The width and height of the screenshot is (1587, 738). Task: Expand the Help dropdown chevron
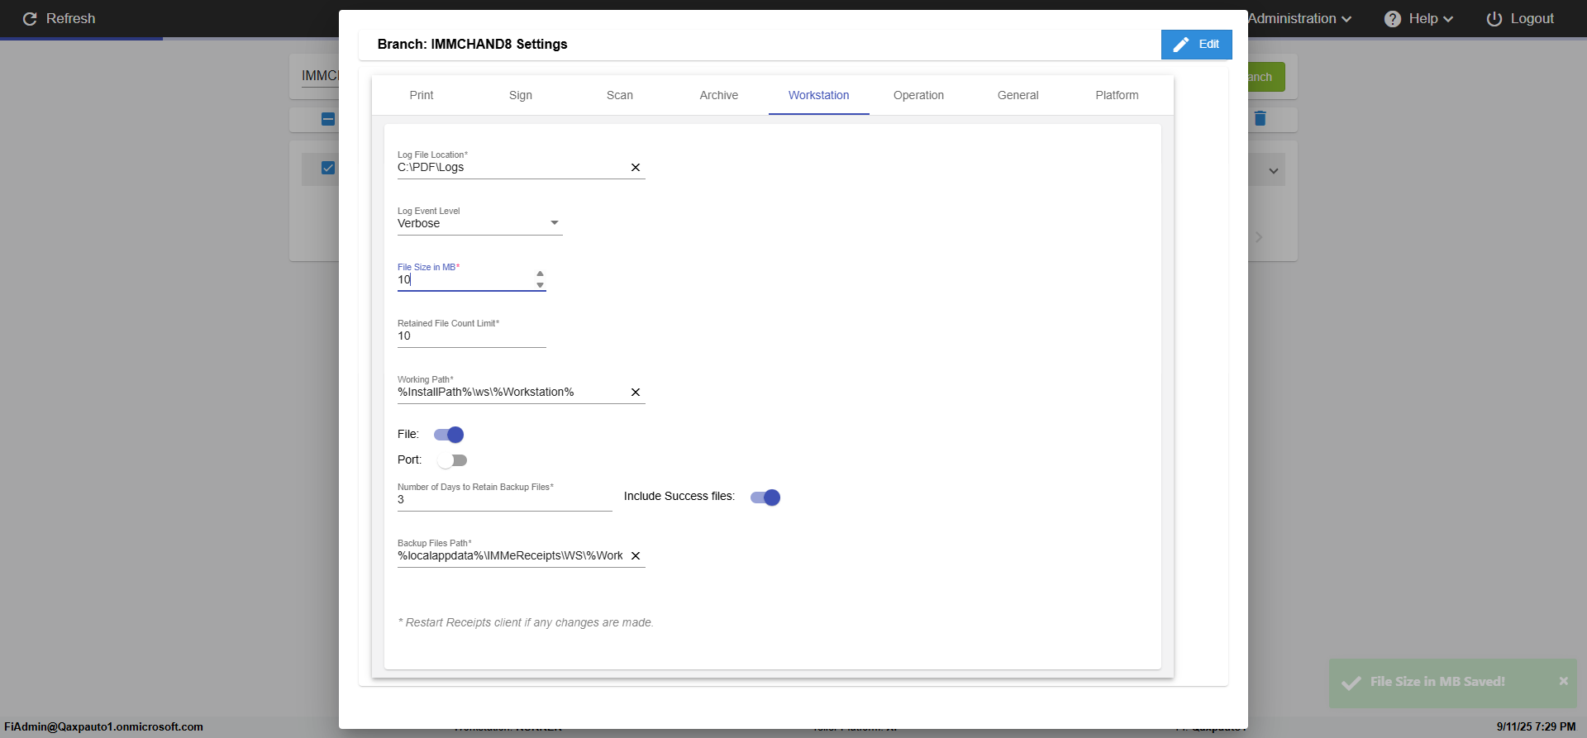pyautogui.click(x=1448, y=19)
